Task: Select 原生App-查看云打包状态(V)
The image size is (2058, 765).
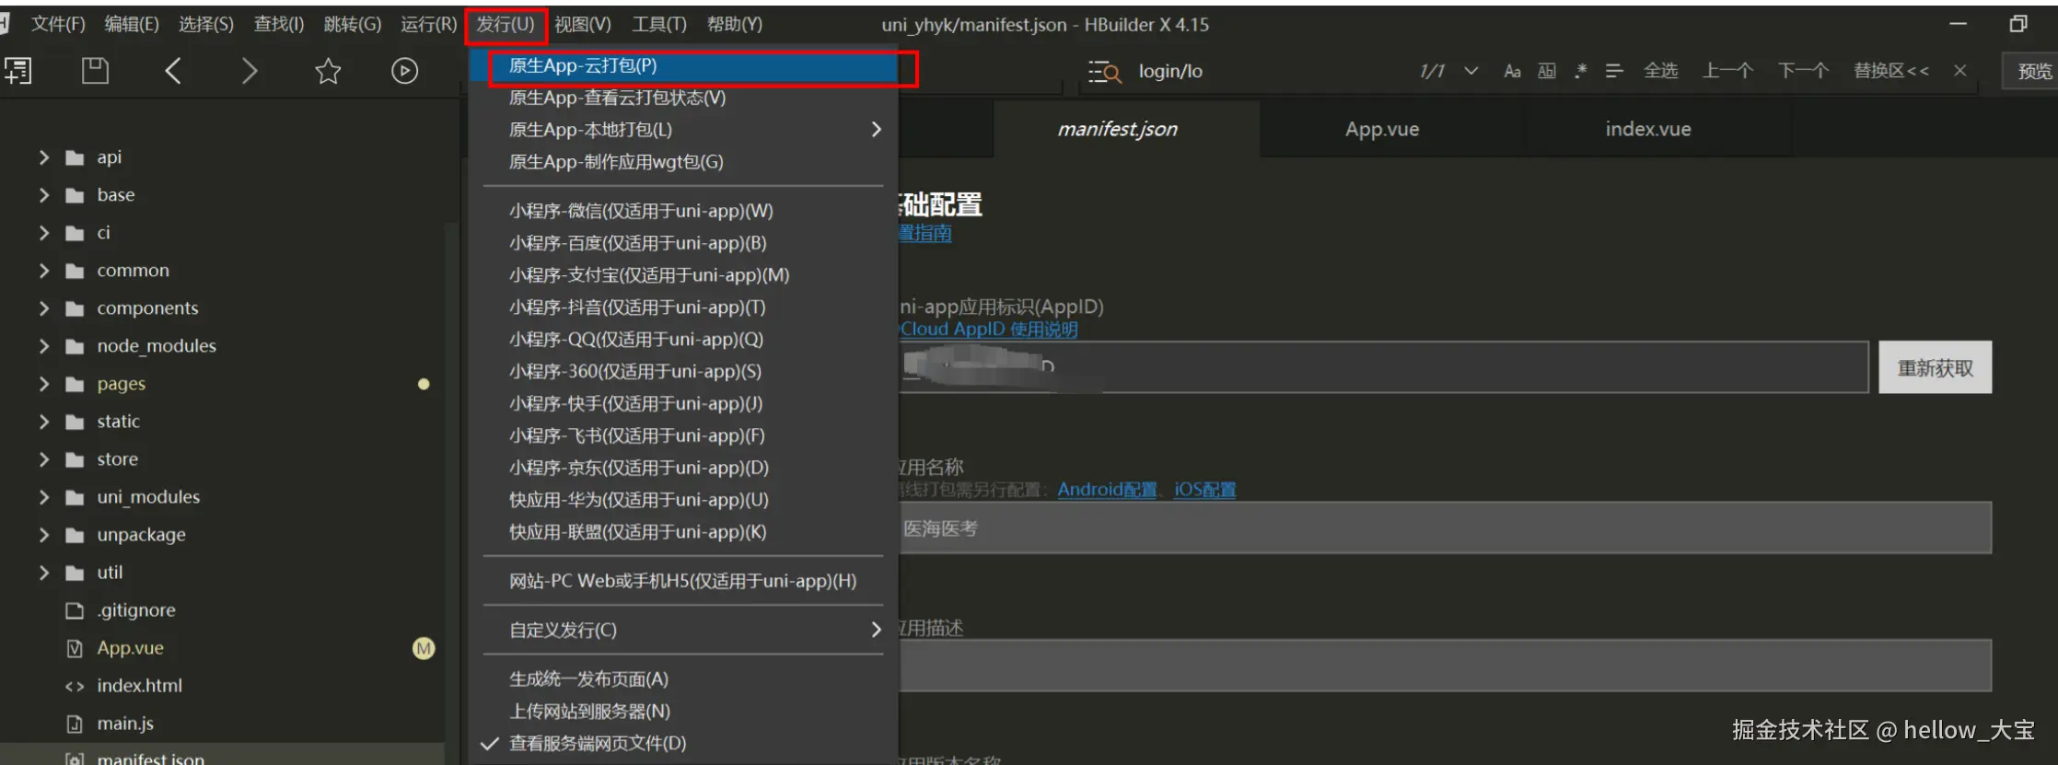Action: pyautogui.click(x=683, y=98)
